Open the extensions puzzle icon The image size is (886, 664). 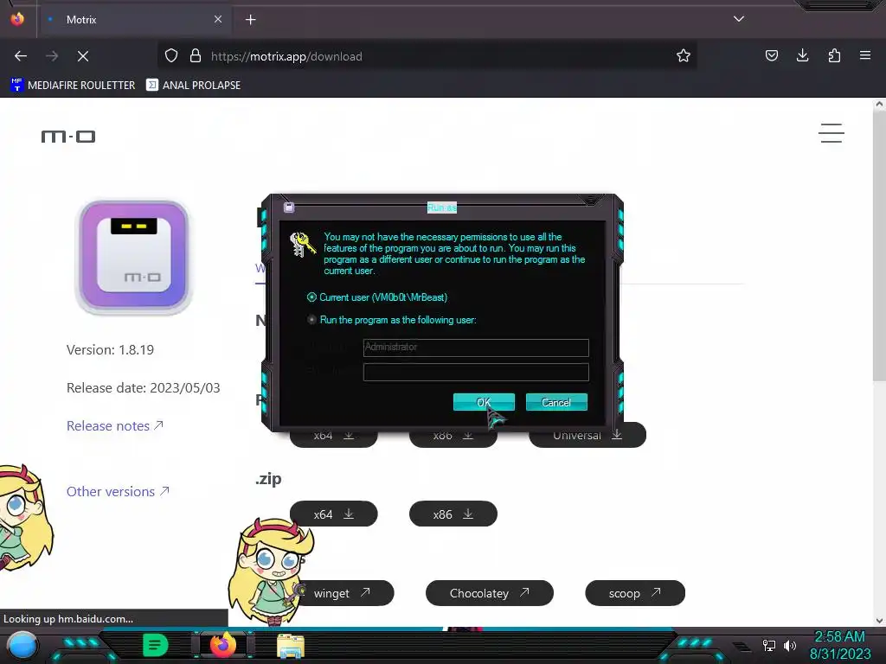pyautogui.click(x=834, y=56)
